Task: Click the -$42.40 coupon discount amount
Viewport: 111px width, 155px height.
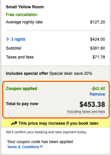Action: [x=98, y=88]
